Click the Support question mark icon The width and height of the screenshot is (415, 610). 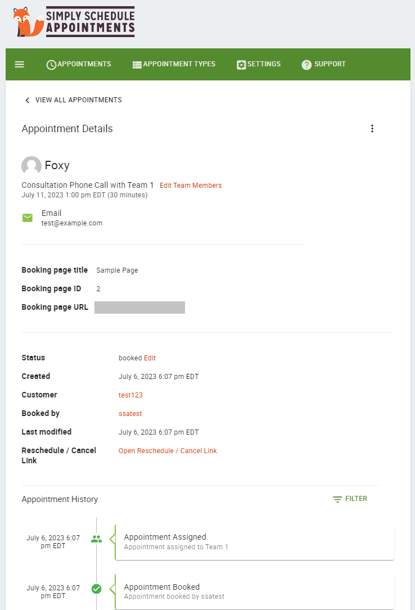point(306,64)
